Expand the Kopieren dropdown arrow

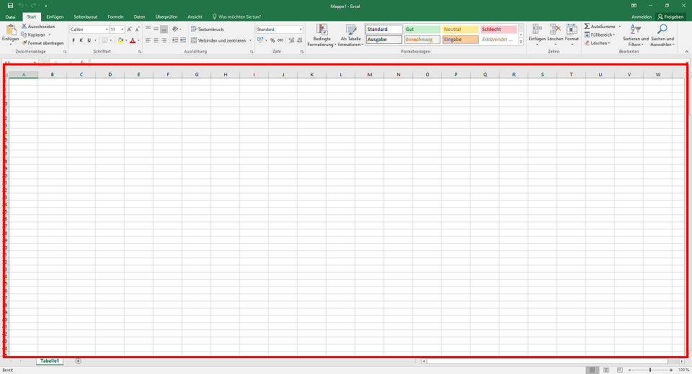(50, 35)
